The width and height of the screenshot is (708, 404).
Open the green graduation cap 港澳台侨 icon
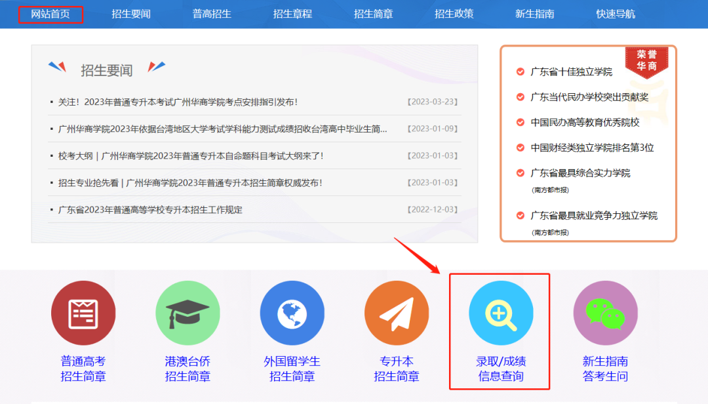coord(187,313)
